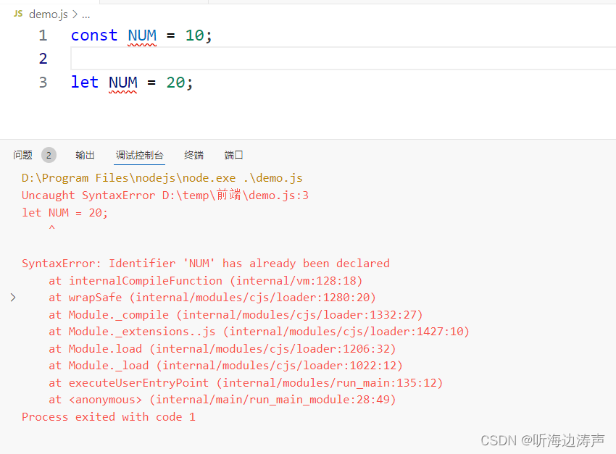Click line number 3 in the editor gutter
This screenshot has height=454, width=616.
point(42,82)
